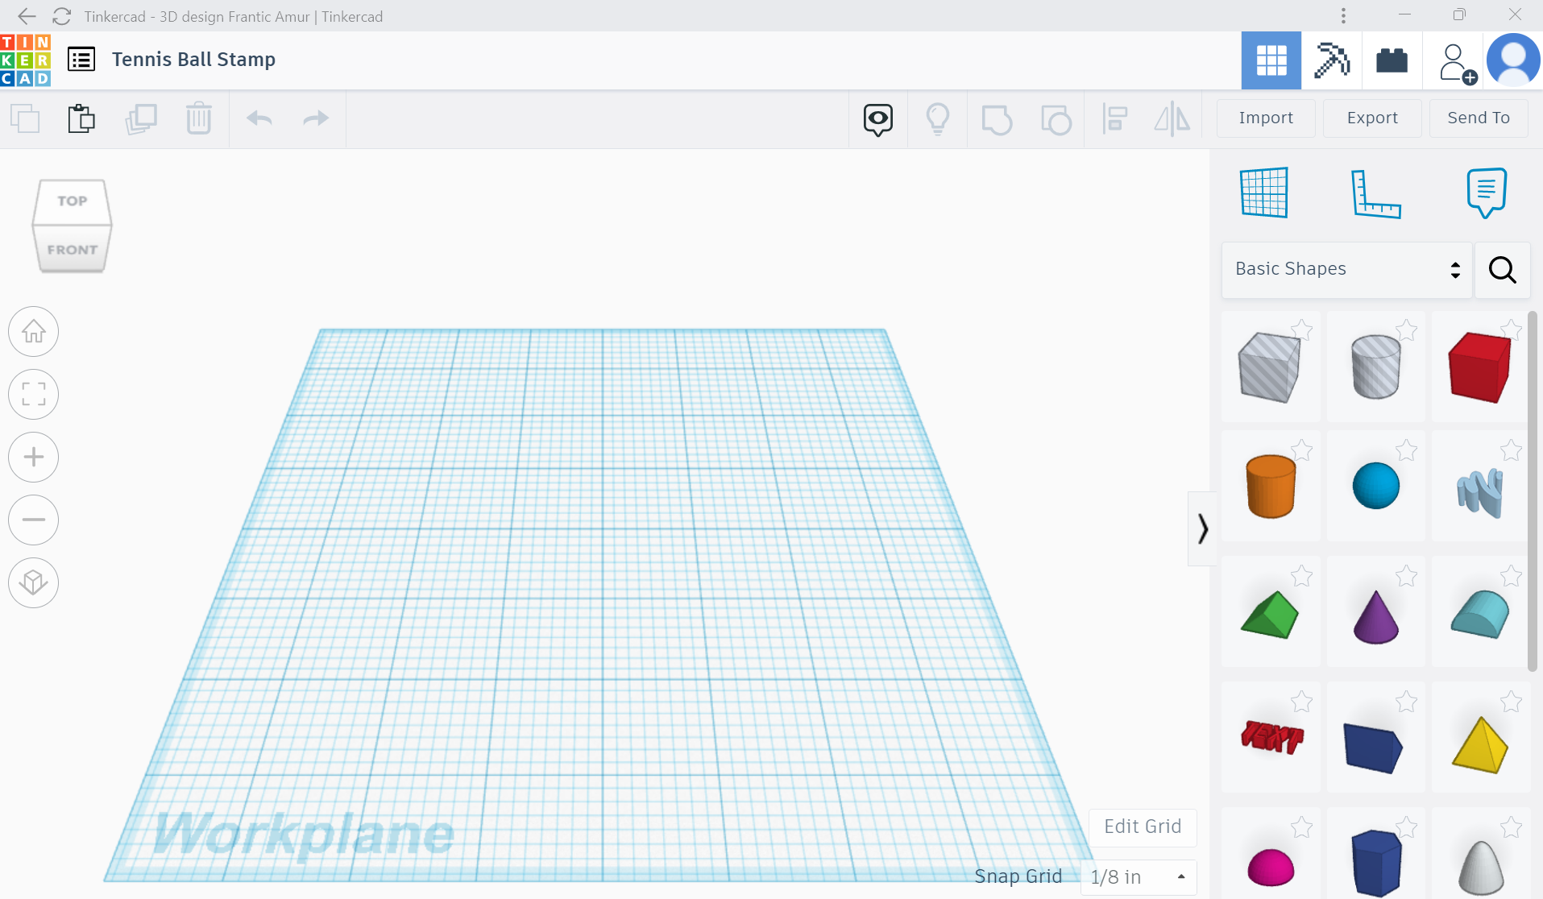Open the design list icon
This screenshot has width=1543, height=899.
[81, 60]
